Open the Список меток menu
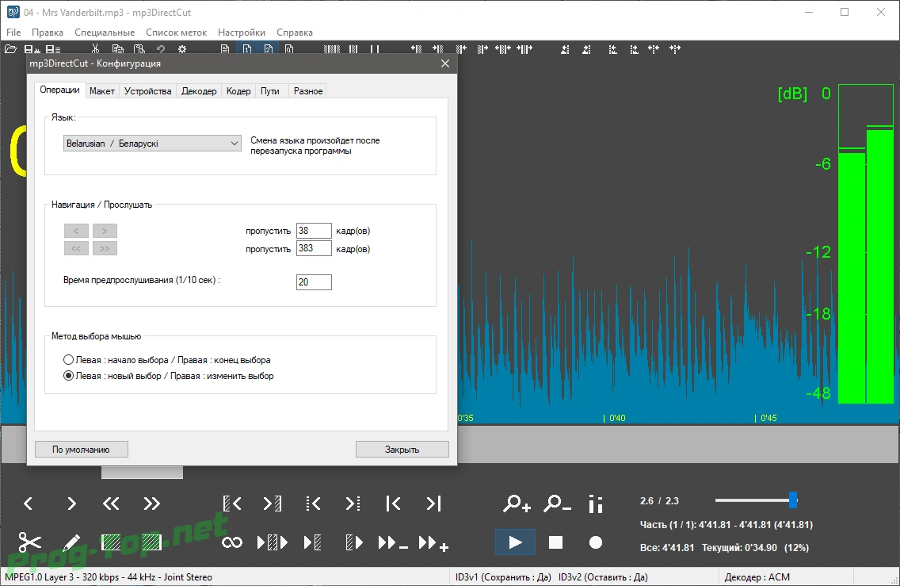This screenshot has width=900, height=586. click(176, 33)
